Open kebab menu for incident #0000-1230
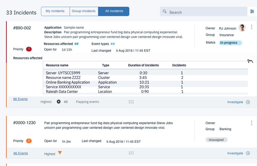The height and width of the screenshot is (166, 257). [251, 124]
